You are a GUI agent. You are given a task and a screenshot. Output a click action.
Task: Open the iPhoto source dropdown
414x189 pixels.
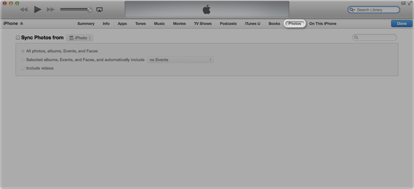(x=80, y=38)
